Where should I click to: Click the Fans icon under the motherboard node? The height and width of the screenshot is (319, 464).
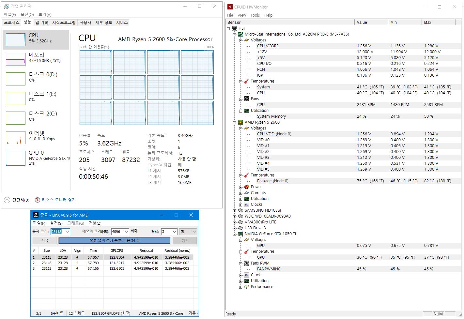click(x=247, y=99)
